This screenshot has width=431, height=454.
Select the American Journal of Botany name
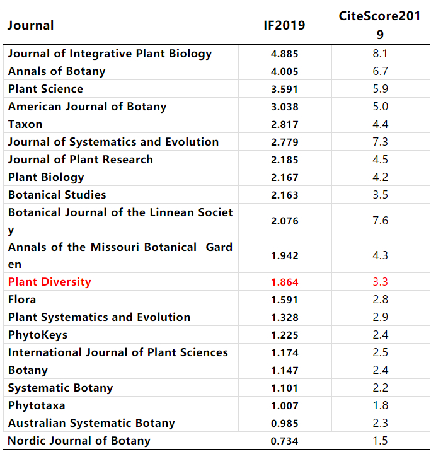click(87, 107)
